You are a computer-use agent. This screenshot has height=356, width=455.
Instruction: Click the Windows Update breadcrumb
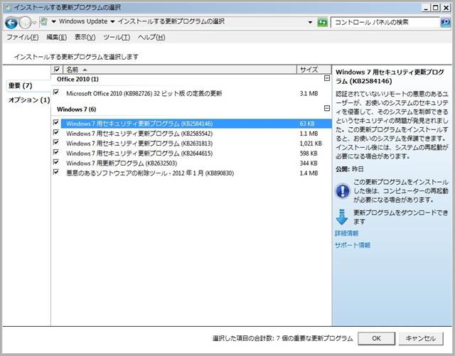point(83,21)
